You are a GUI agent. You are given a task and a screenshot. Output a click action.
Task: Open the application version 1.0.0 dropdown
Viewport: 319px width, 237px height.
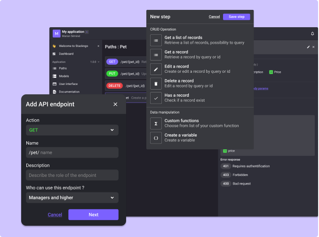coord(95,62)
